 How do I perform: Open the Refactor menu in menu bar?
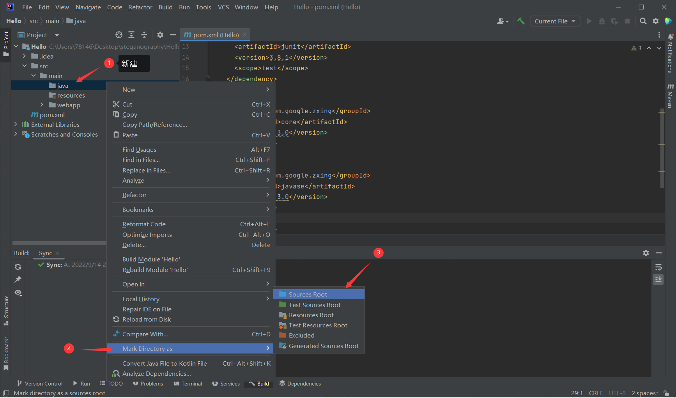(x=140, y=7)
